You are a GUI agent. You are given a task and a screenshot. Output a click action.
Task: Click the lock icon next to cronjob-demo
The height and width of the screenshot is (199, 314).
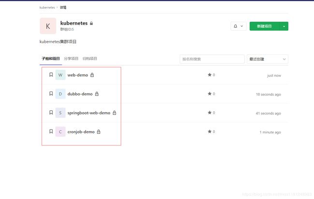pyautogui.click(x=99, y=132)
